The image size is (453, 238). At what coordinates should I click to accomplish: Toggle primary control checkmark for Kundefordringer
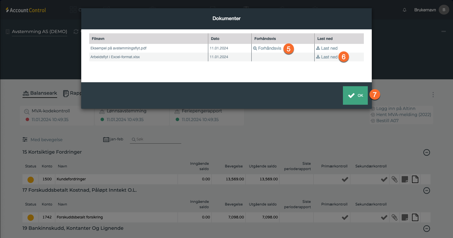345,179
